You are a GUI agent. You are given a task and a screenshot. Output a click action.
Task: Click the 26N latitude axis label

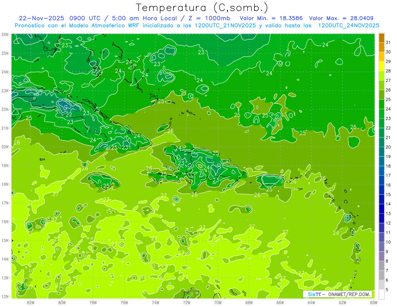[5, 34]
